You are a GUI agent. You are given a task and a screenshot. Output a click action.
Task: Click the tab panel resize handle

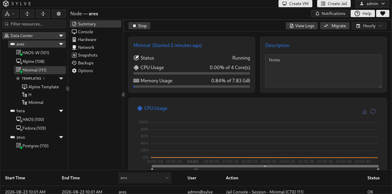[123, 95]
